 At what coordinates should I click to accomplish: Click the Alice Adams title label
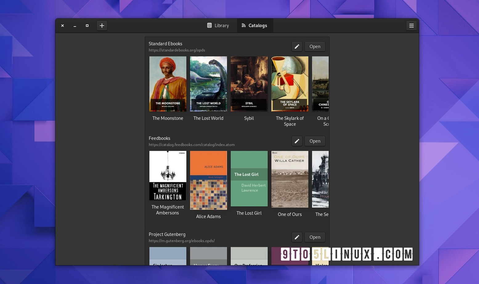click(x=209, y=217)
